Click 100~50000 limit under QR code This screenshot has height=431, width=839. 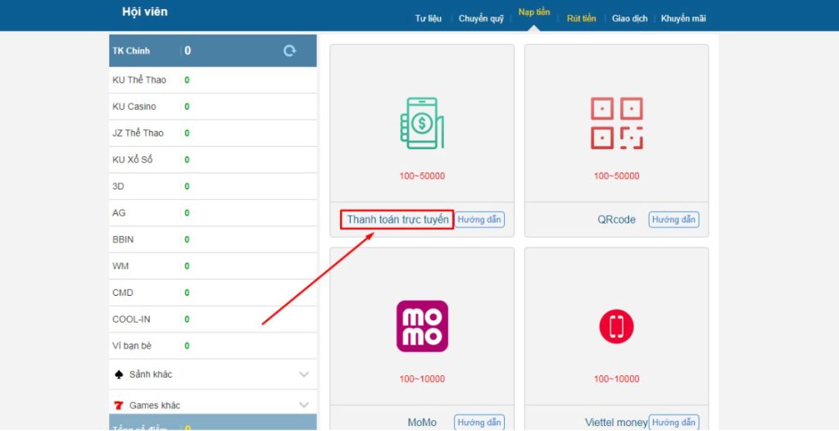(x=616, y=176)
